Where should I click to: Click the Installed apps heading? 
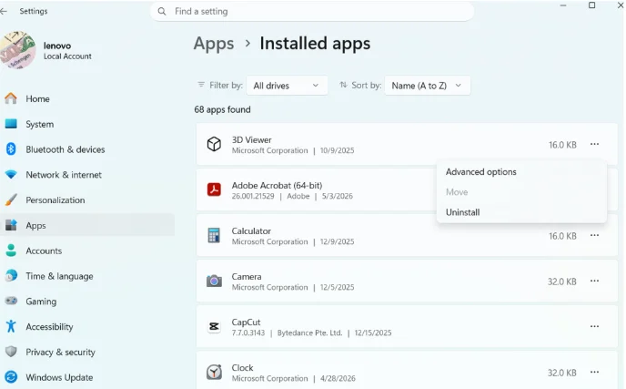(x=315, y=44)
